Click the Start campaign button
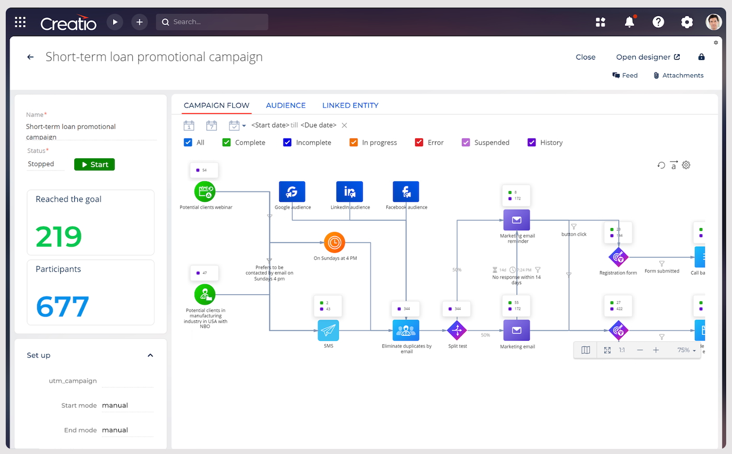 95,165
